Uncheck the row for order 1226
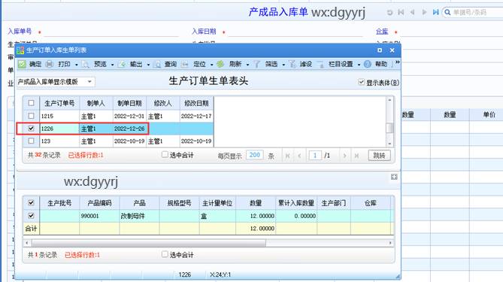The height and width of the screenshot is (282, 503). 31,129
